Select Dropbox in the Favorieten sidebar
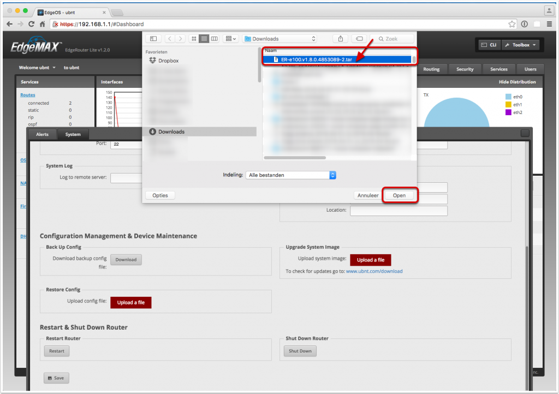This screenshot has width=559, height=394. (168, 61)
